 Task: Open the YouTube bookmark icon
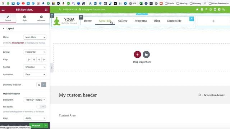23,3
